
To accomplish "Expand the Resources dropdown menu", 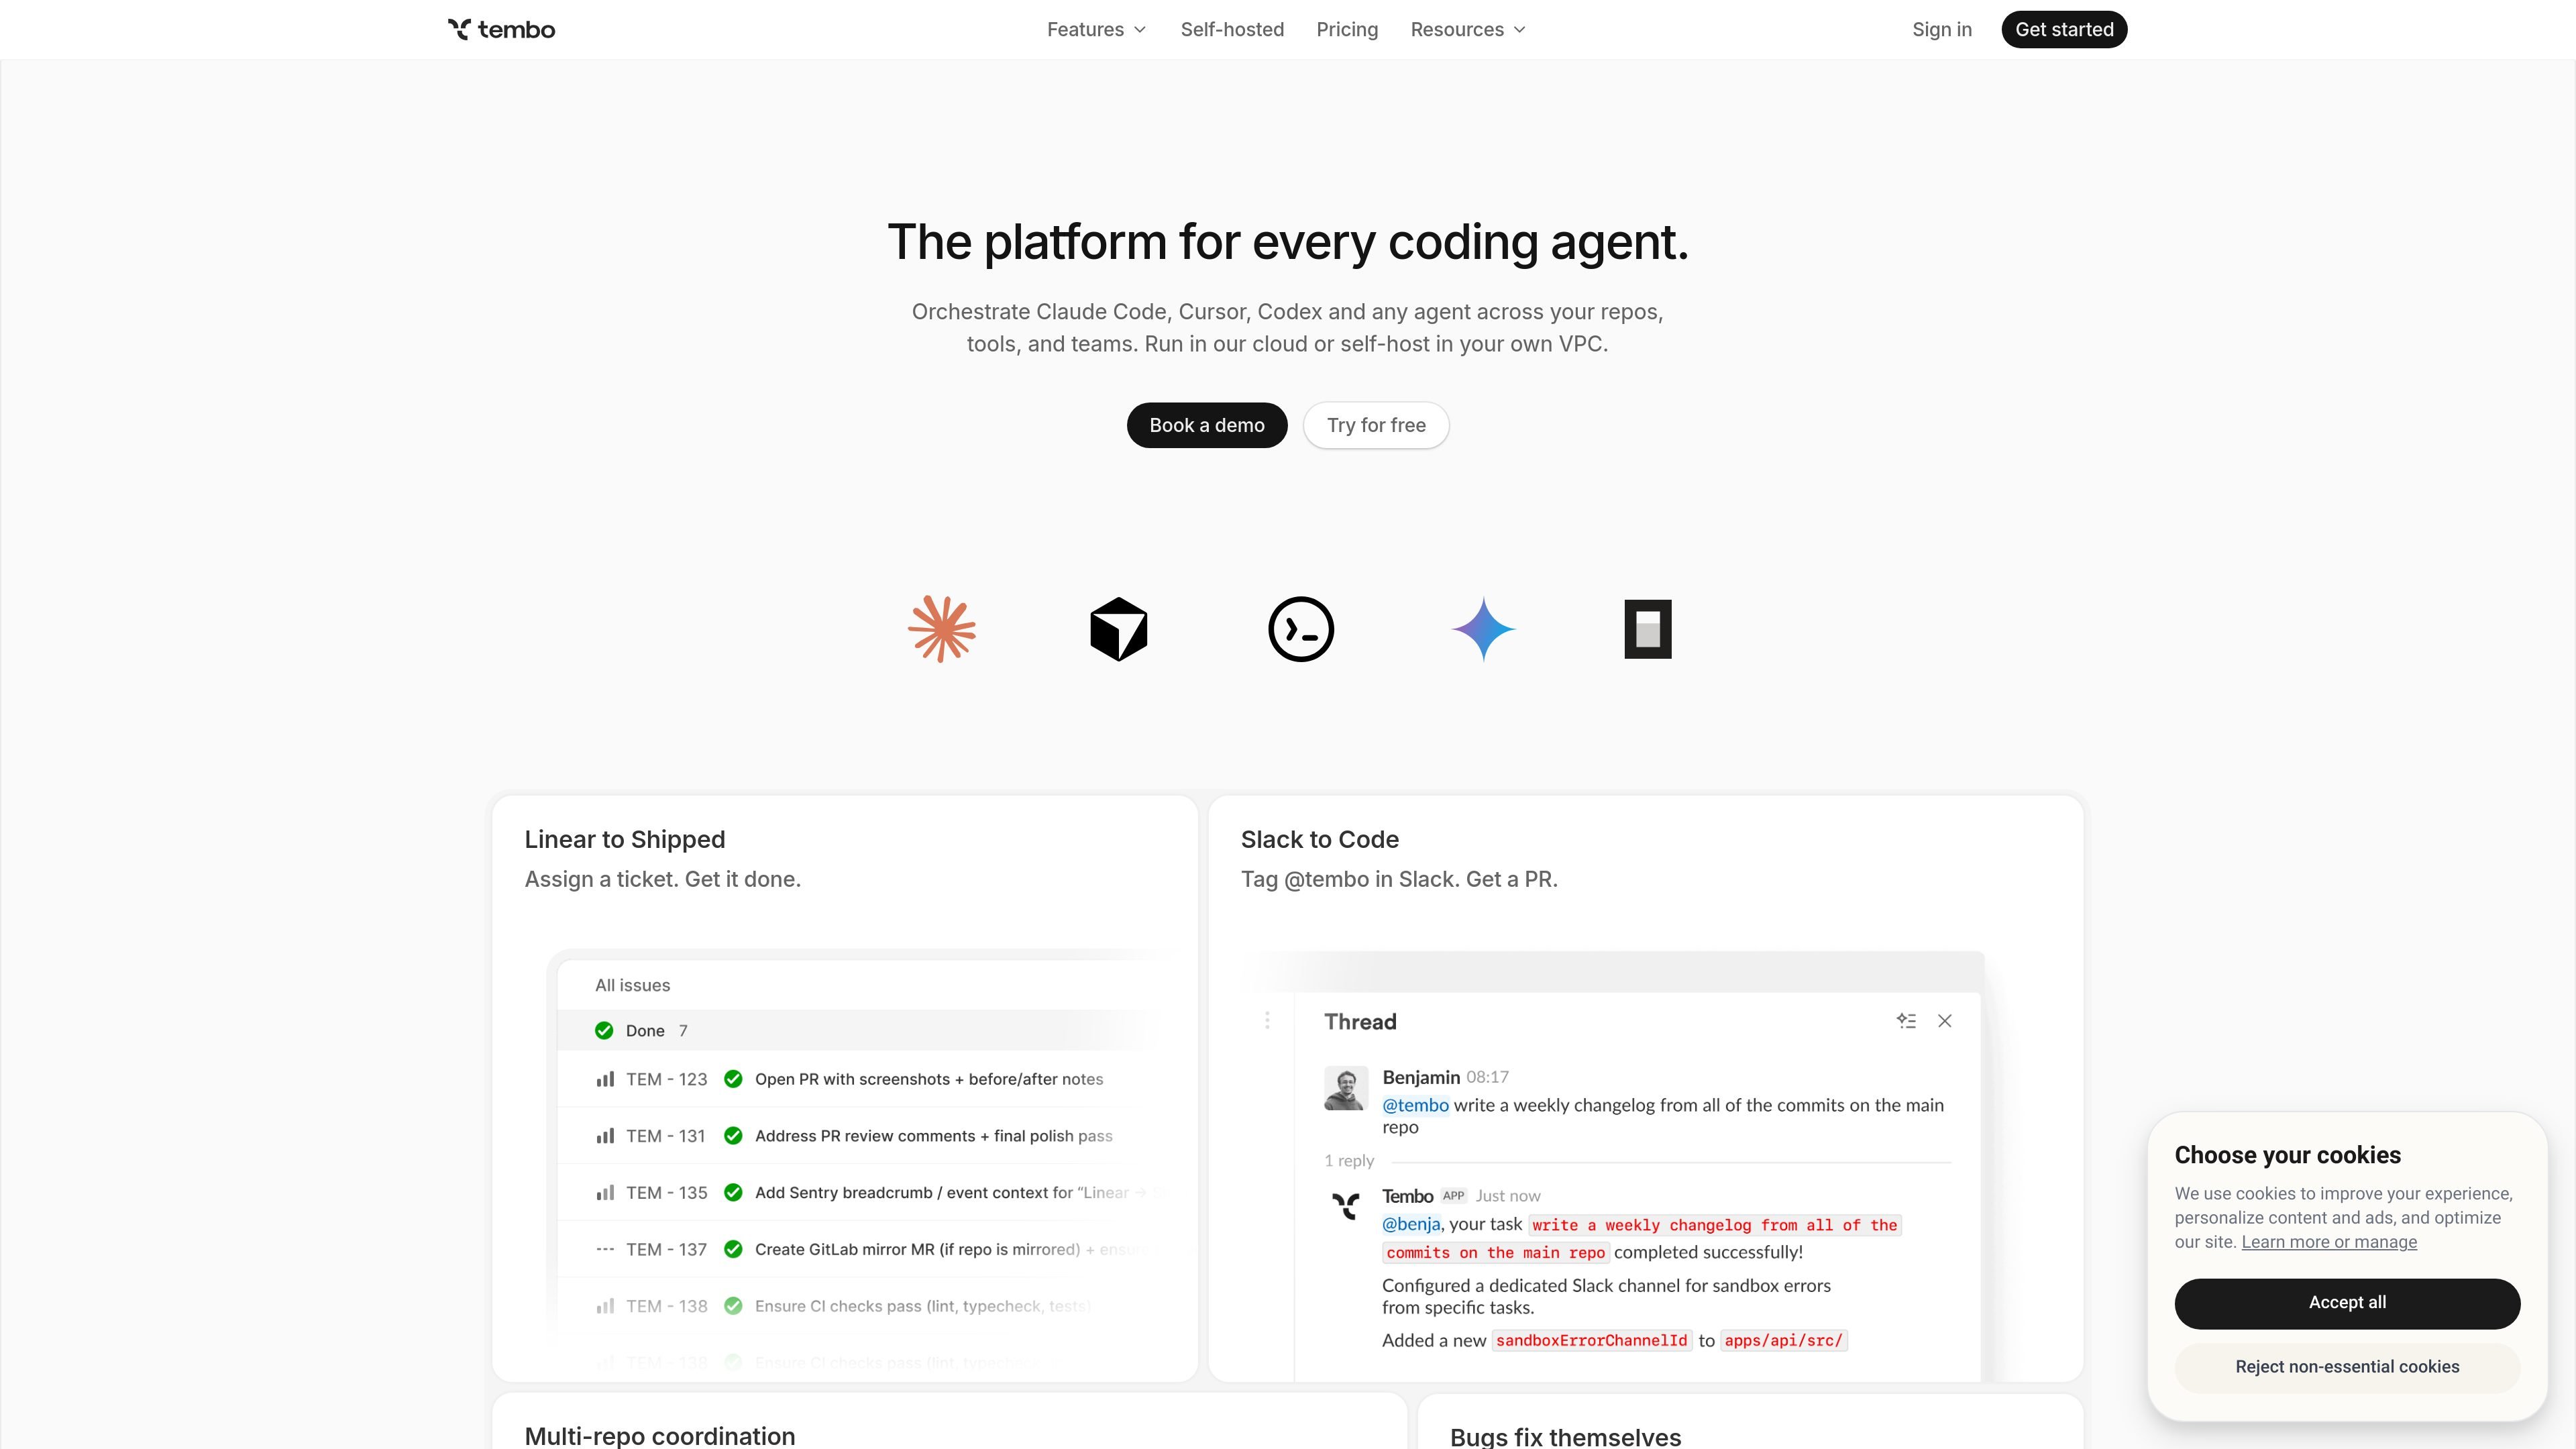I will pyautogui.click(x=1468, y=30).
